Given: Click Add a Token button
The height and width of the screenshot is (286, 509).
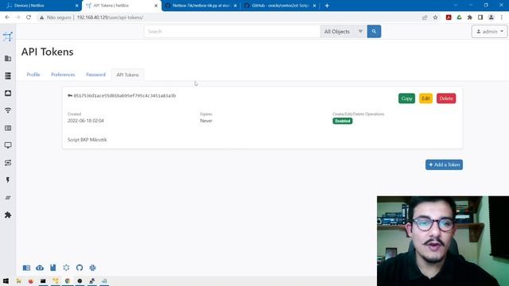Looking at the screenshot, I should pyautogui.click(x=444, y=164).
